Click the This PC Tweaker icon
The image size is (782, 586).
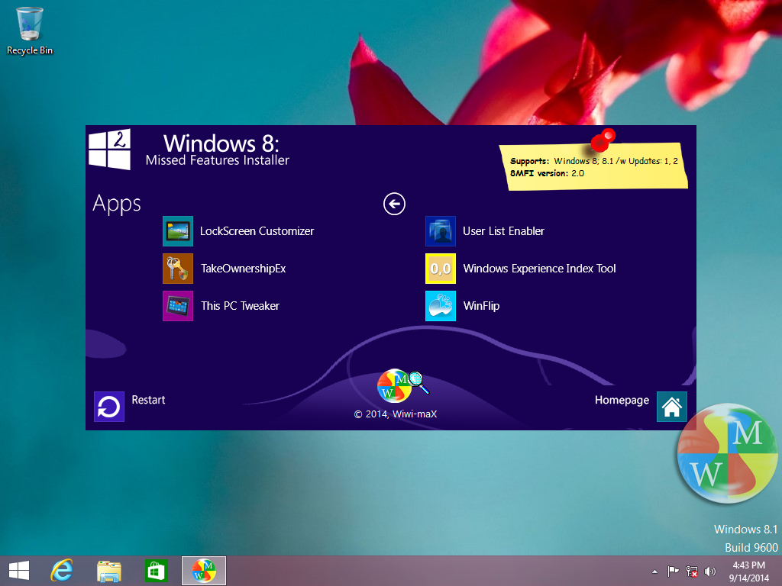pos(178,306)
